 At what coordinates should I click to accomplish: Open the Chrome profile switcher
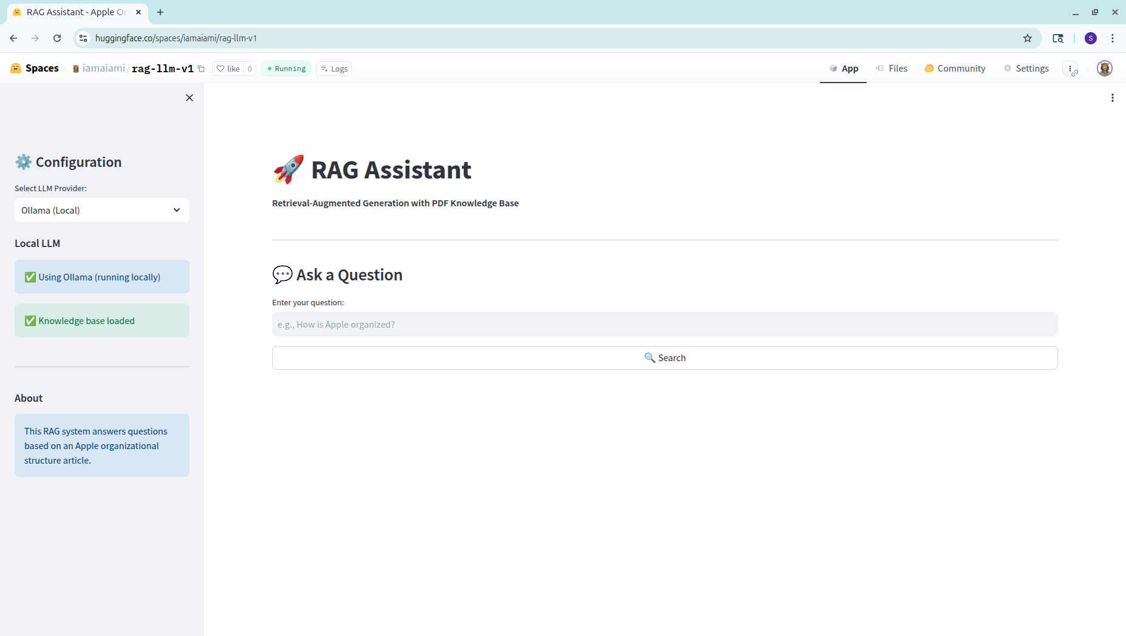pos(1091,38)
